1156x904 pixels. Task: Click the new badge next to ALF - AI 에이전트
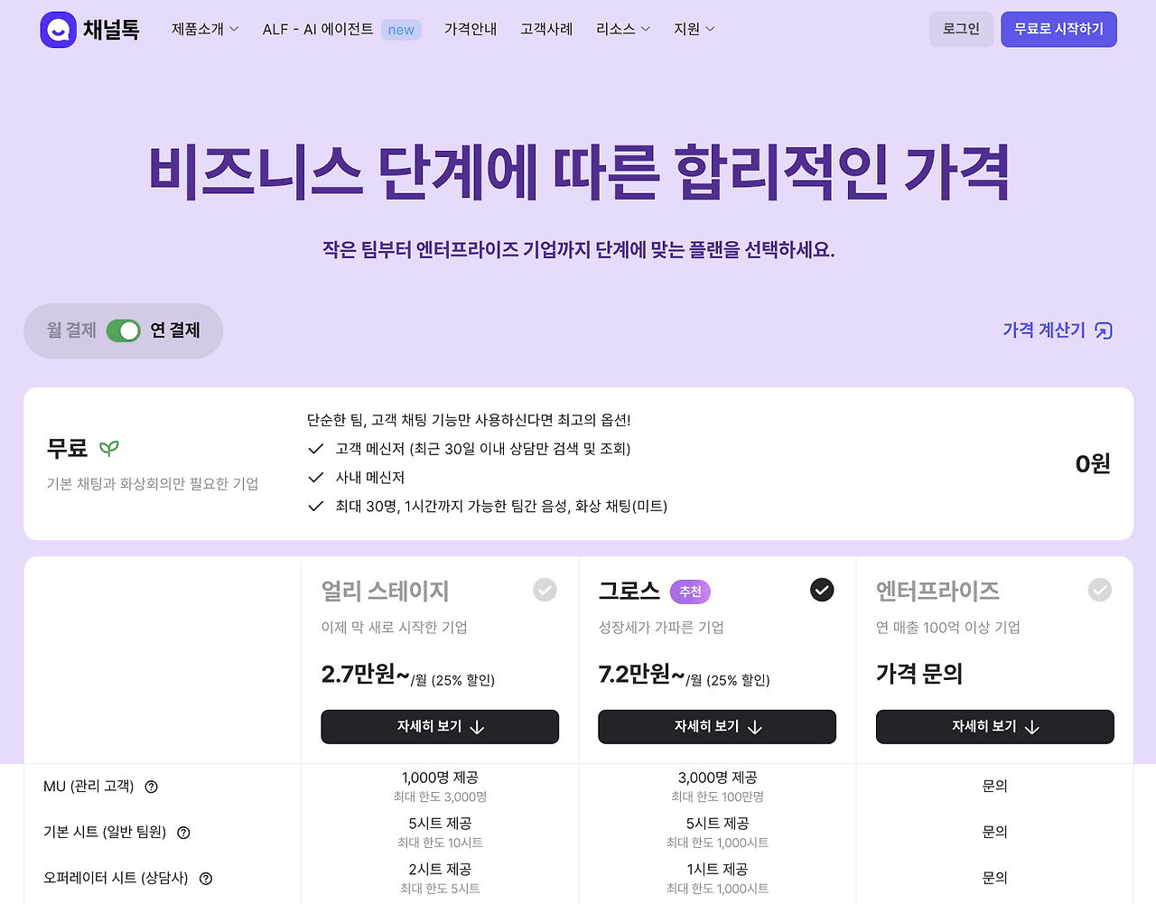pyautogui.click(x=400, y=28)
